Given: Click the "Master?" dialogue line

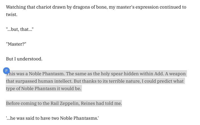Looking at the screenshot, I should click(x=16, y=44).
